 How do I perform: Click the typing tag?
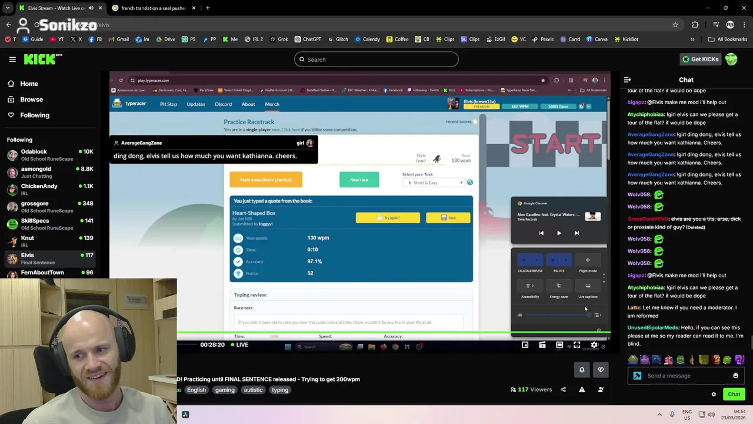click(280, 390)
